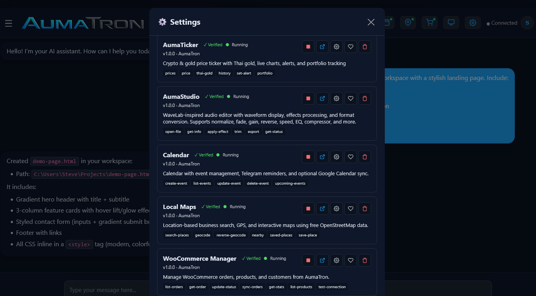Open user avatar S menu
536x296 pixels.
coord(527,23)
